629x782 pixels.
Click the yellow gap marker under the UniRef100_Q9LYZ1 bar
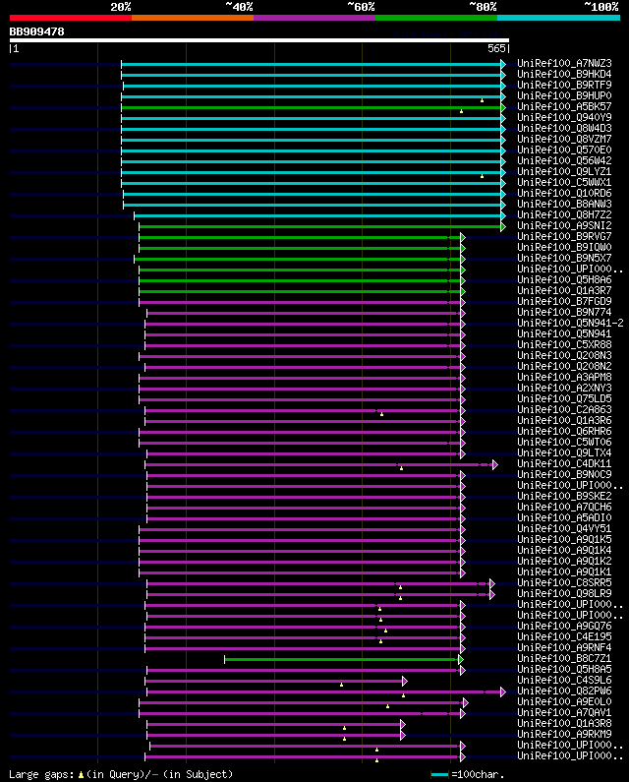(x=482, y=176)
